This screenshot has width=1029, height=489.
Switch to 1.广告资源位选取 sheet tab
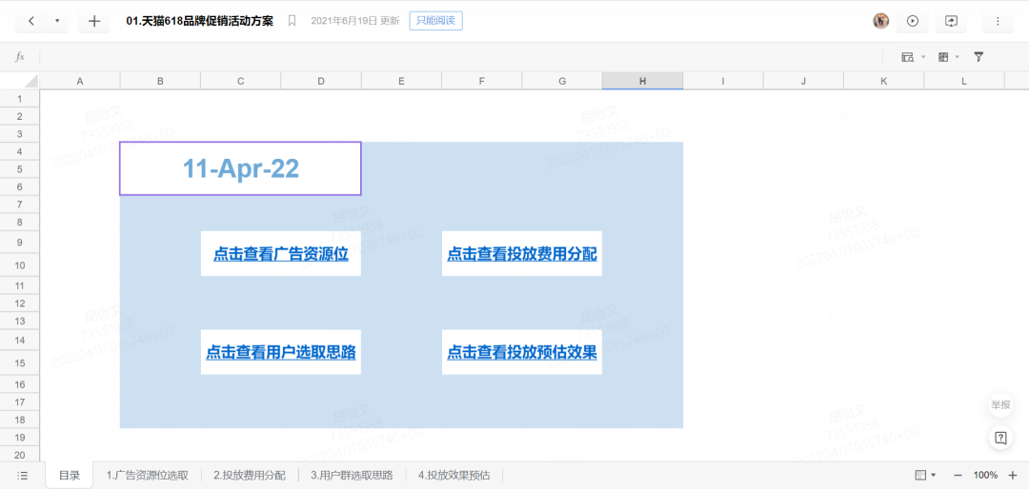[148, 476]
